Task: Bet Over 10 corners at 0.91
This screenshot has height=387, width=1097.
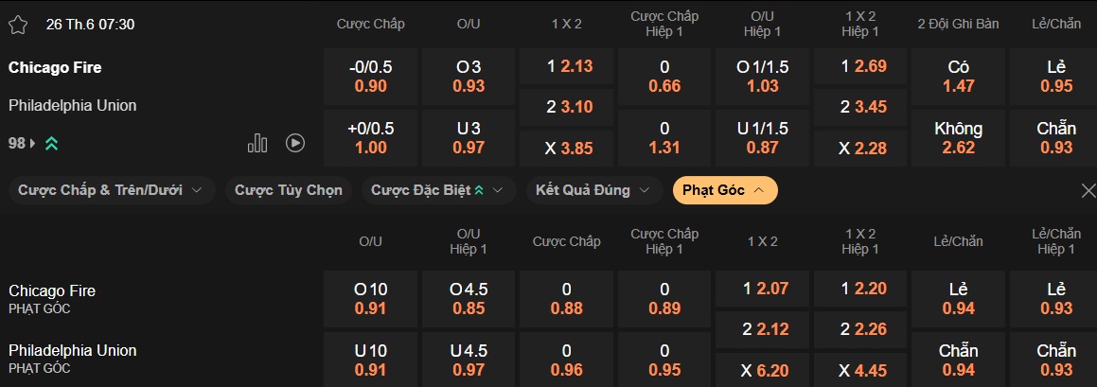Action: (x=371, y=298)
